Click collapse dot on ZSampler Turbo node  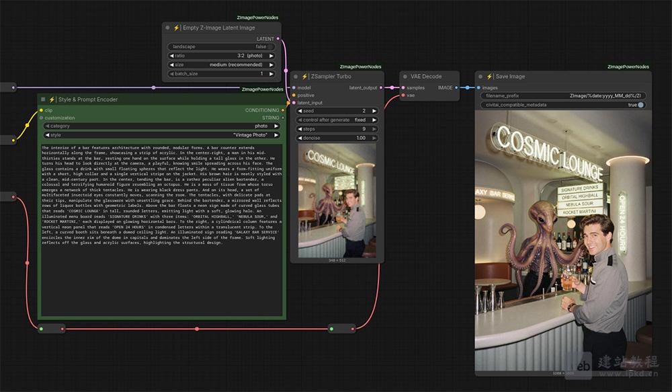point(296,77)
